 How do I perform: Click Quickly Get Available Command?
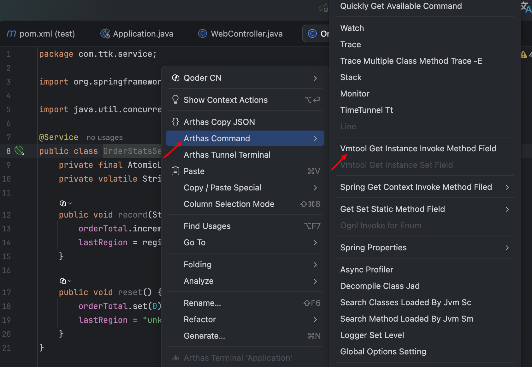425,6
